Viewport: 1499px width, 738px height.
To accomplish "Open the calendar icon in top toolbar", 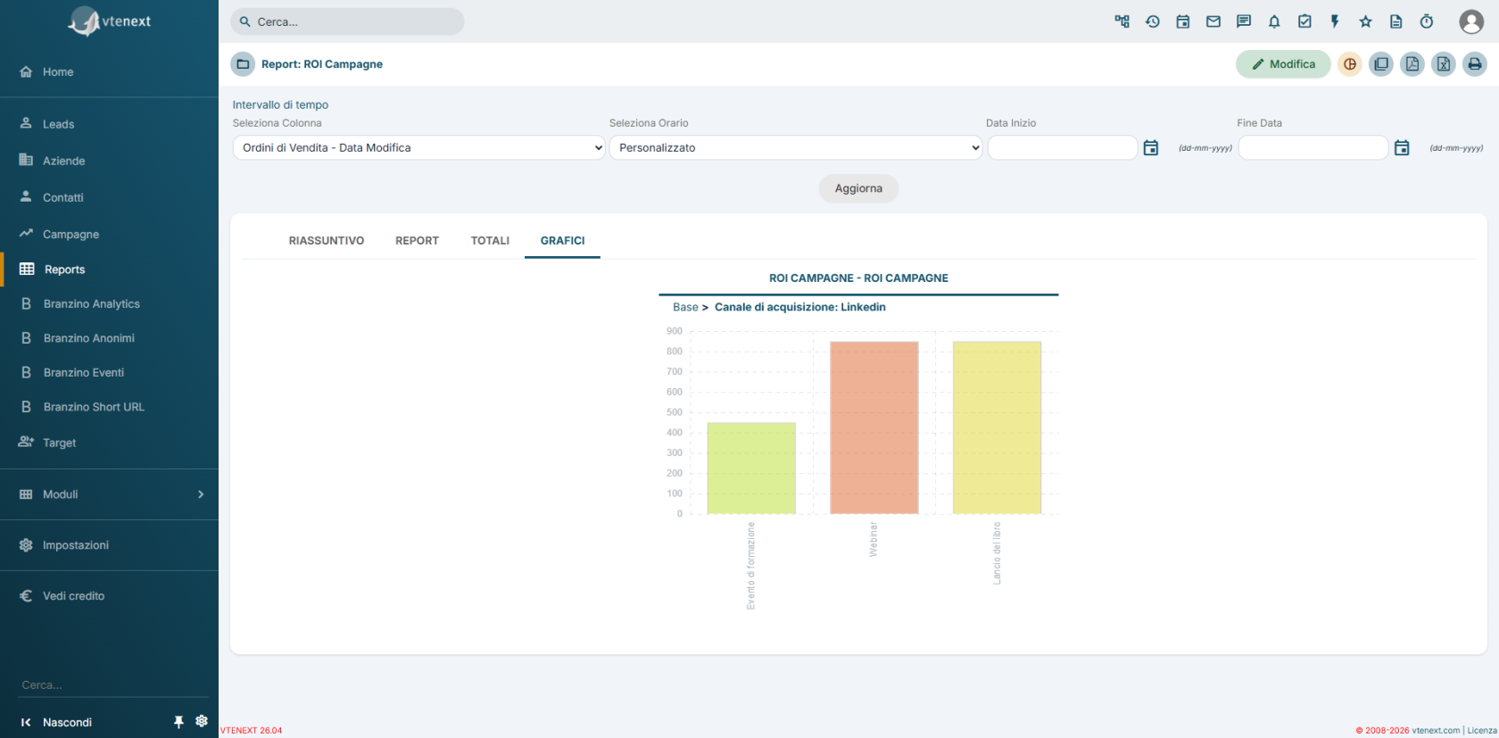I will [x=1183, y=21].
